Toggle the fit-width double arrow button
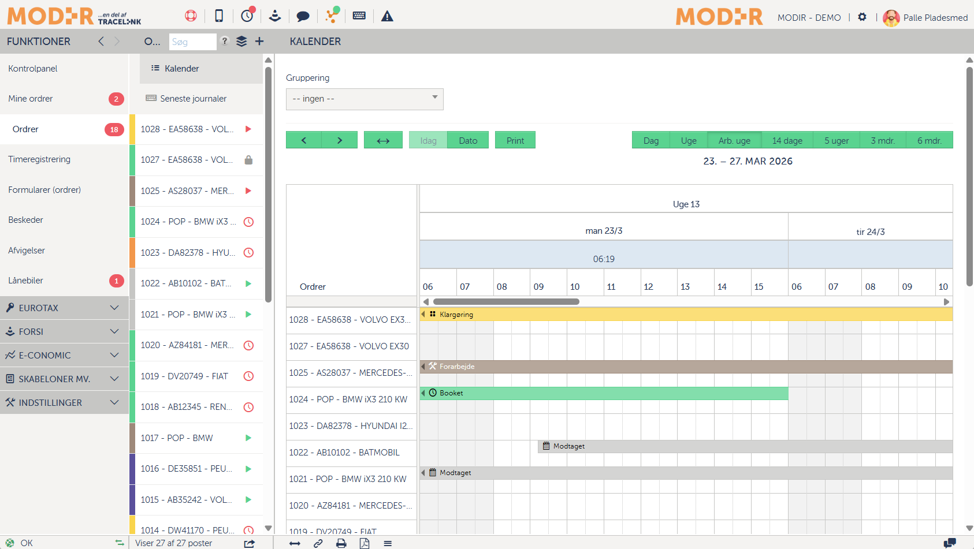The image size is (974, 549). point(383,140)
